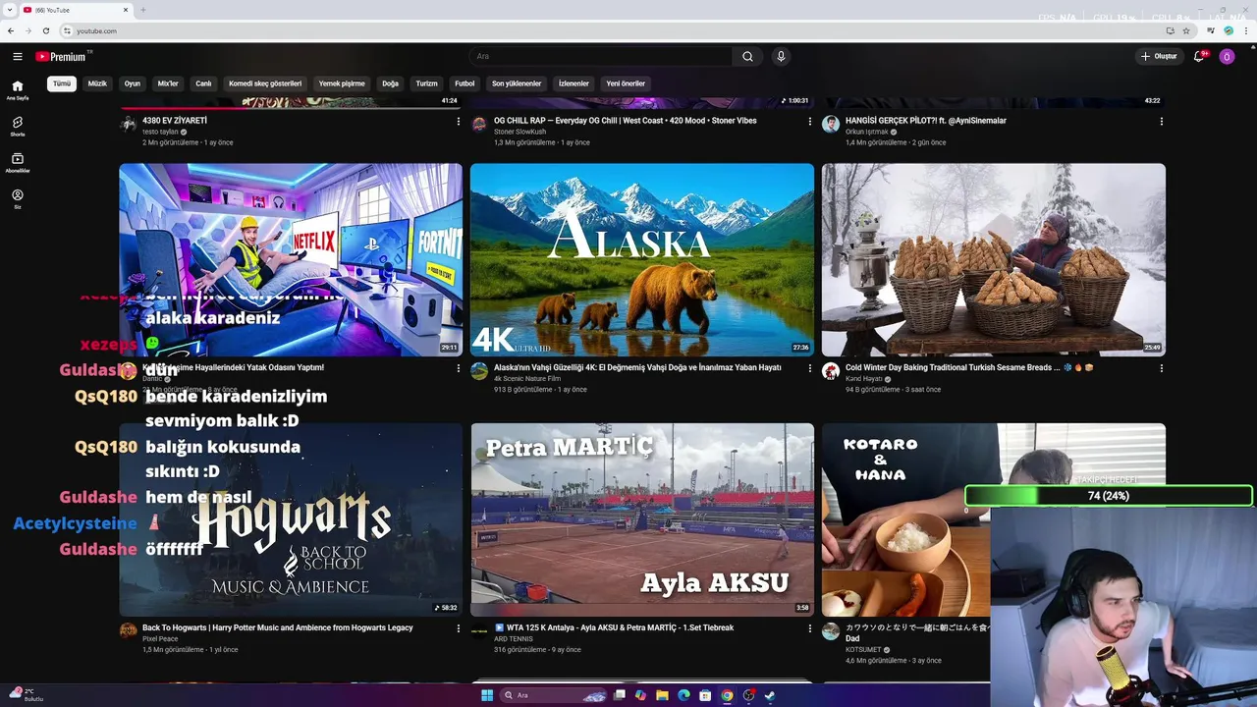Open HANGİSİ GERÇEK PİLOT video title

pyautogui.click(x=926, y=121)
